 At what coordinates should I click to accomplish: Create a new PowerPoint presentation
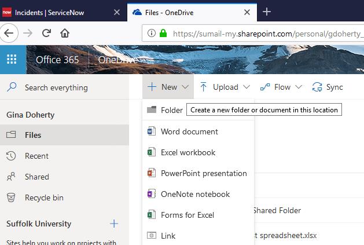point(198,173)
